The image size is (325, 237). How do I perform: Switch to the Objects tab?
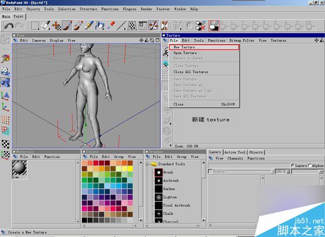pos(256,152)
